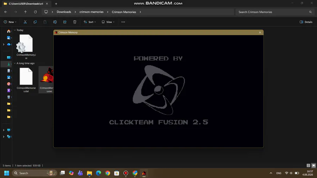This screenshot has width=317, height=178.
Task: Open Windows Start menu
Action: click(7, 173)
